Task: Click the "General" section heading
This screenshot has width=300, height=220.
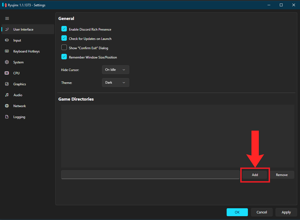Action: (66, 18)
